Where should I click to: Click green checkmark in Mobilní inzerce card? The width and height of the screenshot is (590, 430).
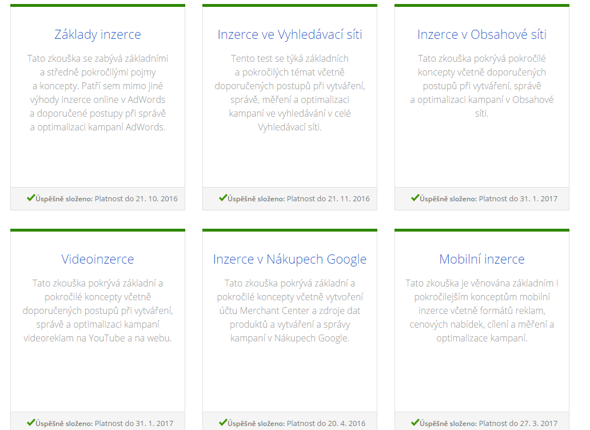pyautogui.click(x=415, y=423)
